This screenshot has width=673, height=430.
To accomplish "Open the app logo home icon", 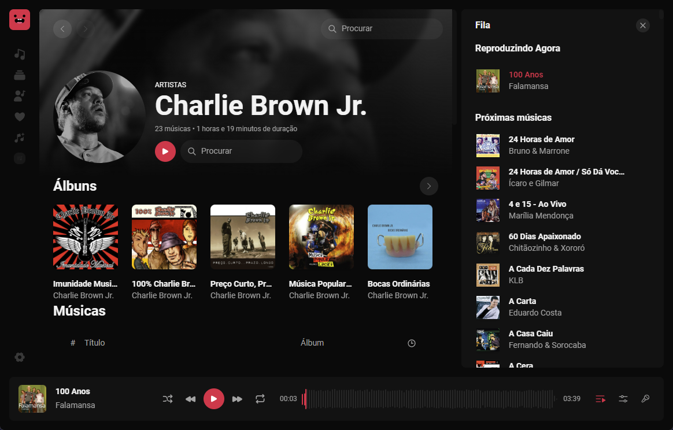I will 20,20.
